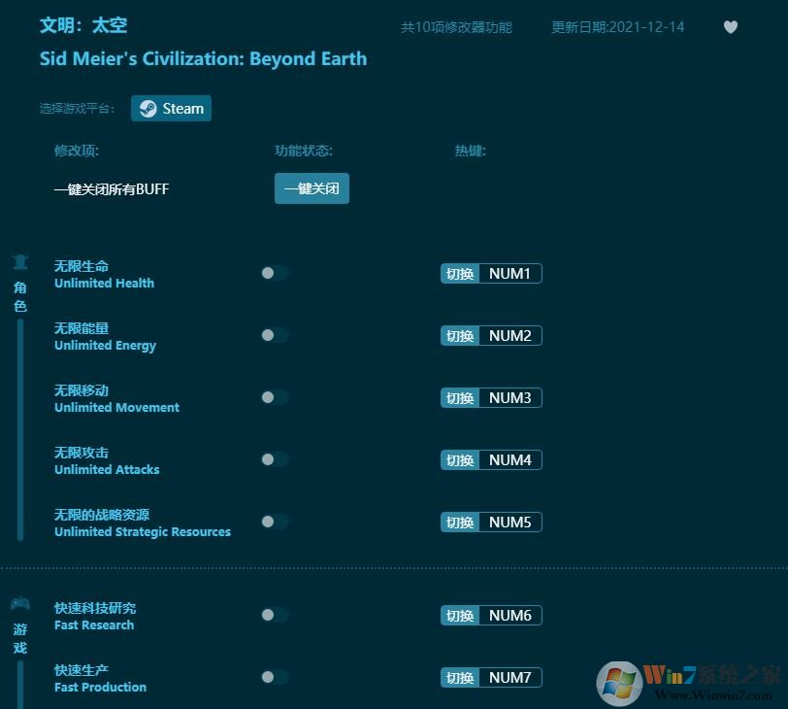Switch on Unlimited Attacks
Viewport: 788px width, 709px height.
pyautogui.click(x=273, y=459)
